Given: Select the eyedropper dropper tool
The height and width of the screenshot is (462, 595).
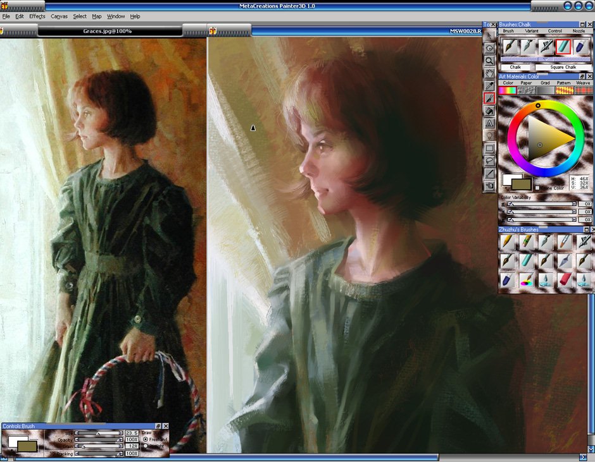Looking at the screenshot, I should [x=489, y=86].
